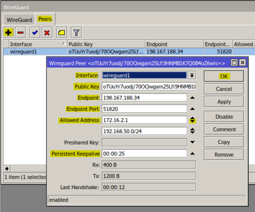Click the Tx value 1200 B

coord(149,176)
